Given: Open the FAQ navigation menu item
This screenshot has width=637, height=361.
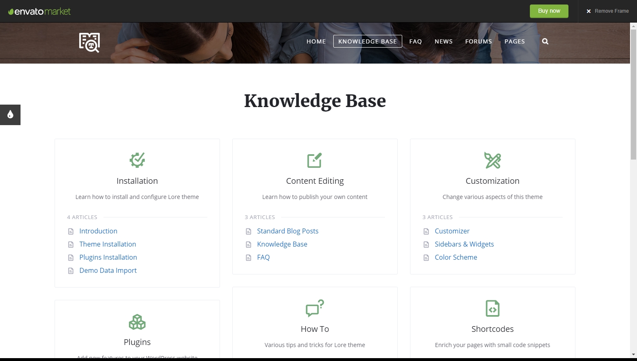Looking at the screenshot, I should pyautogui.click(x=415, y=41).
